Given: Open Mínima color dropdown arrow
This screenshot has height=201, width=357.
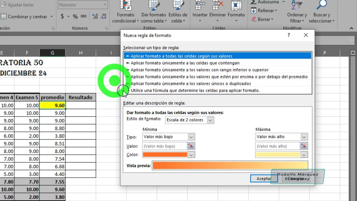Looking at the screenshot, I should pos(191,155).
